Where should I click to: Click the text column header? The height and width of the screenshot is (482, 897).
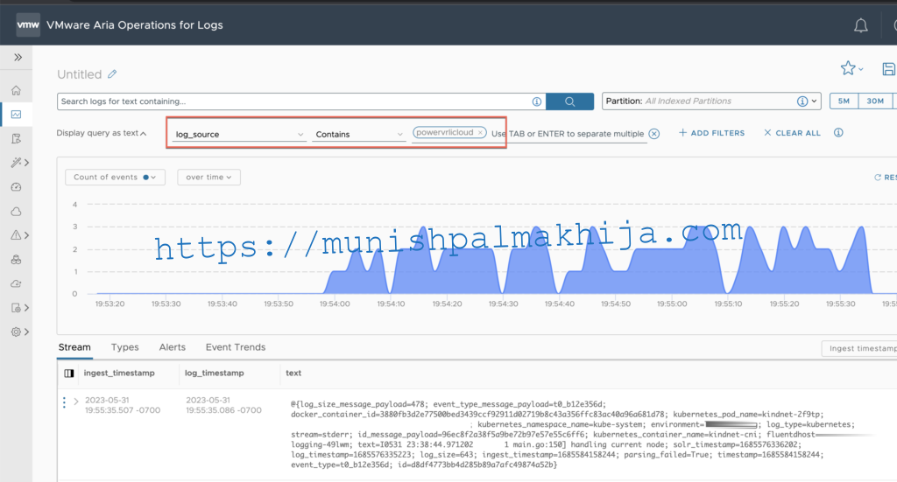[x=293, y=373]
